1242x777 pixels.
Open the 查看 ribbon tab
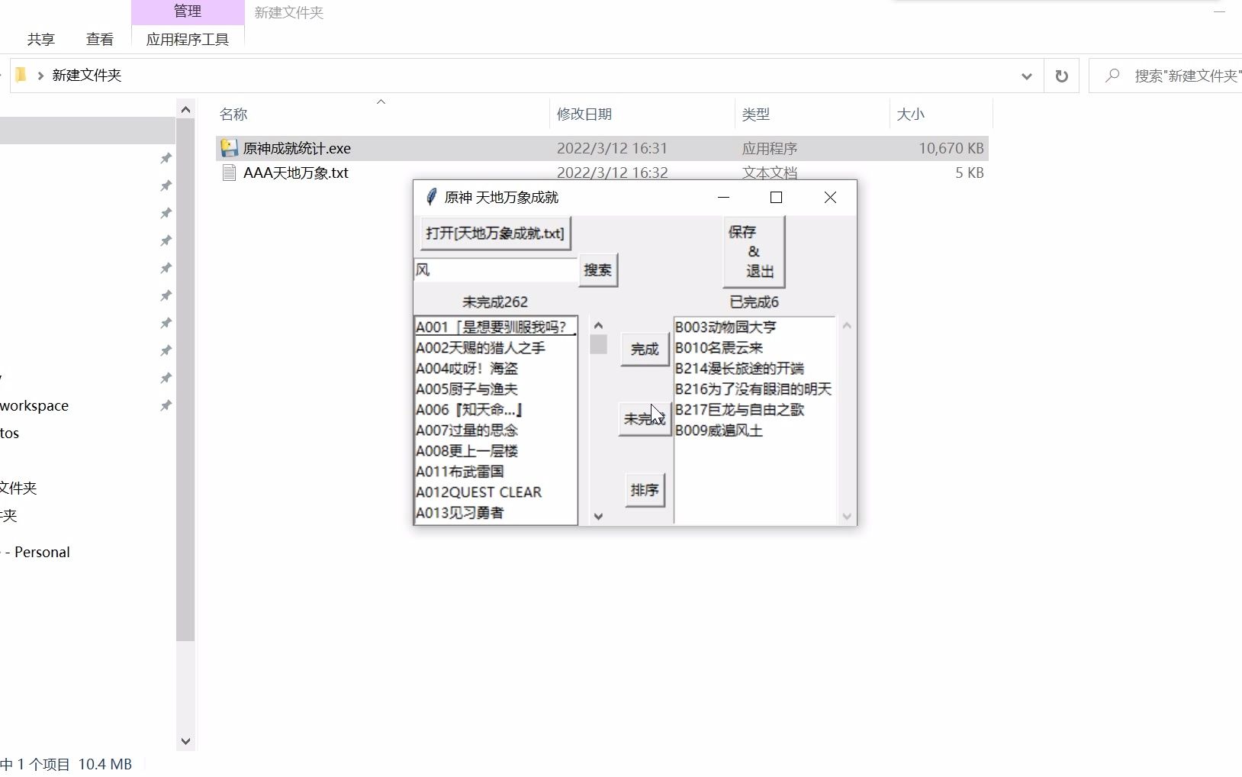pyautogui.click(x=100, y=40)
